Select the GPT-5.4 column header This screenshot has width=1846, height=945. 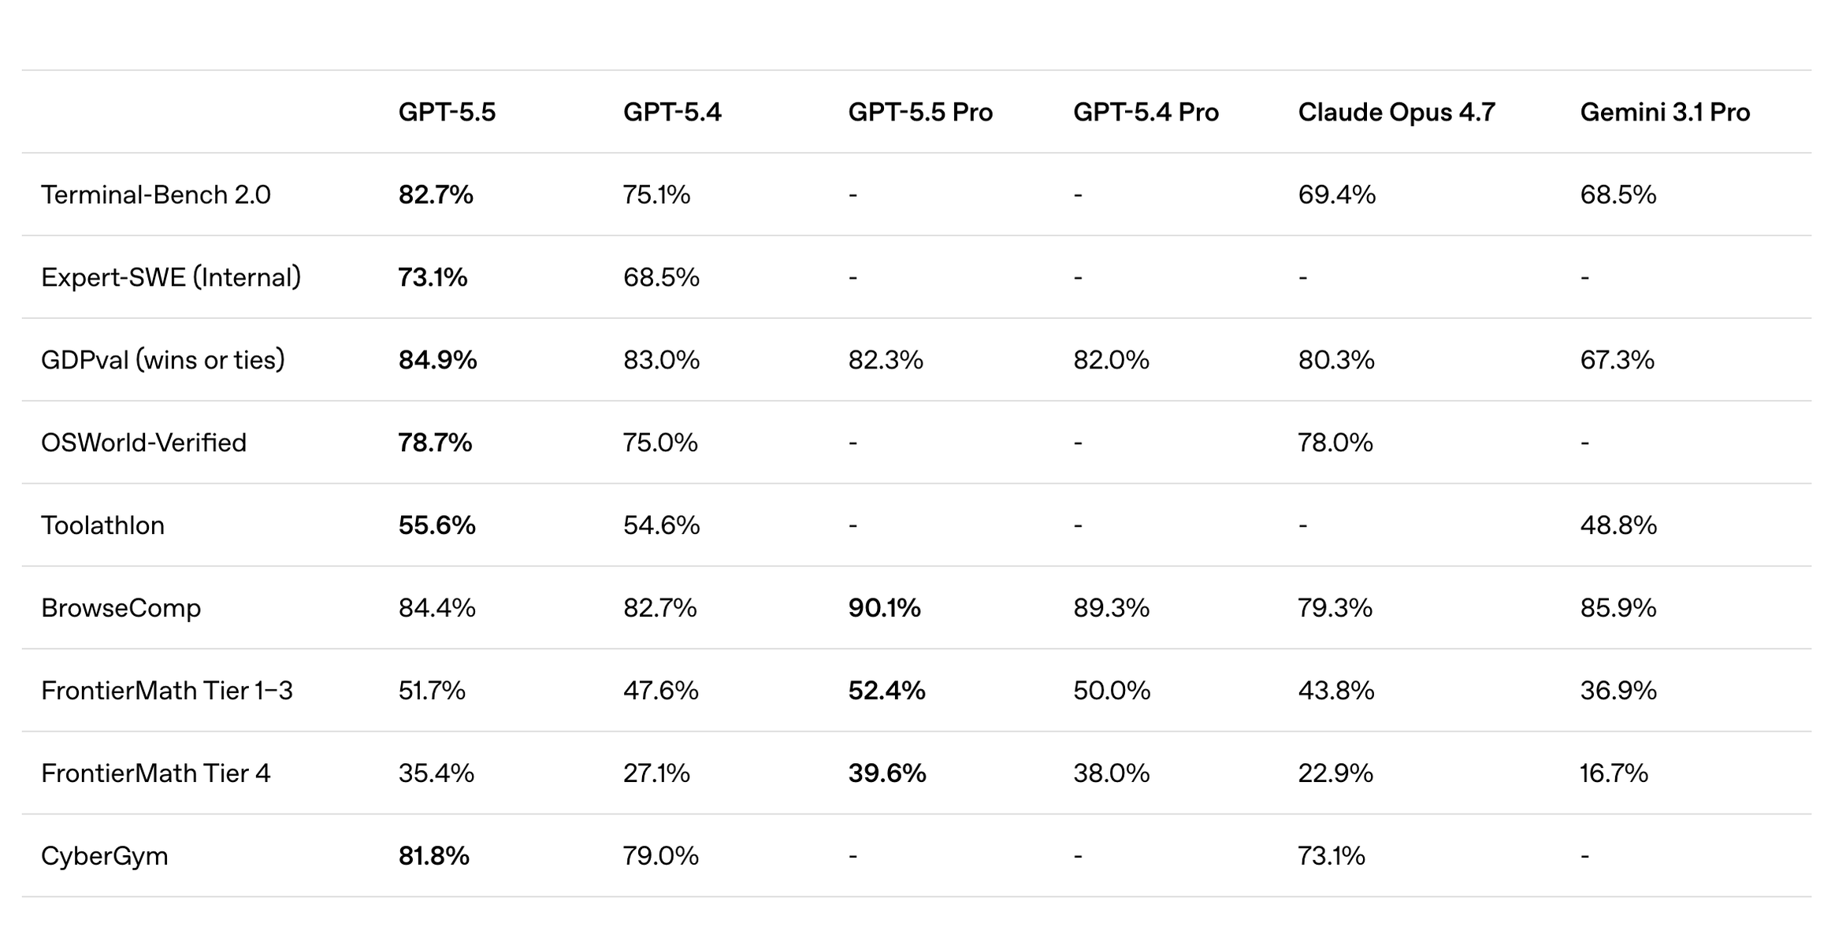coord(672,112)
